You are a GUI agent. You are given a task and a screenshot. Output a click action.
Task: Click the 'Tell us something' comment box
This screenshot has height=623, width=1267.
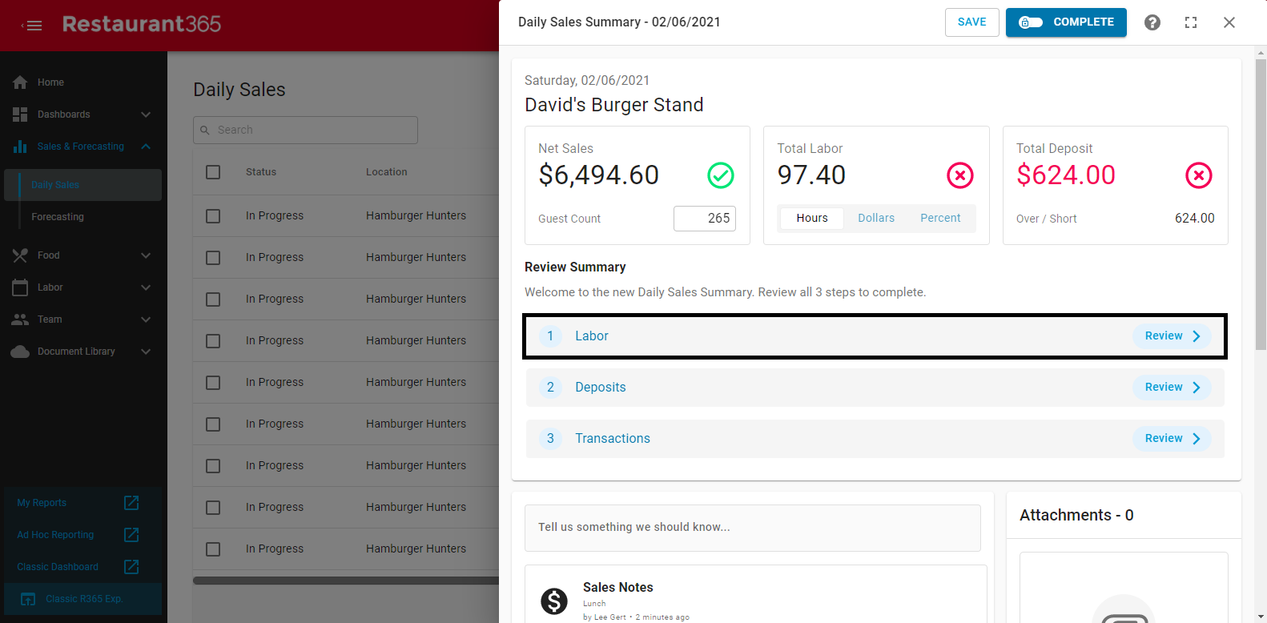(753, 528)
